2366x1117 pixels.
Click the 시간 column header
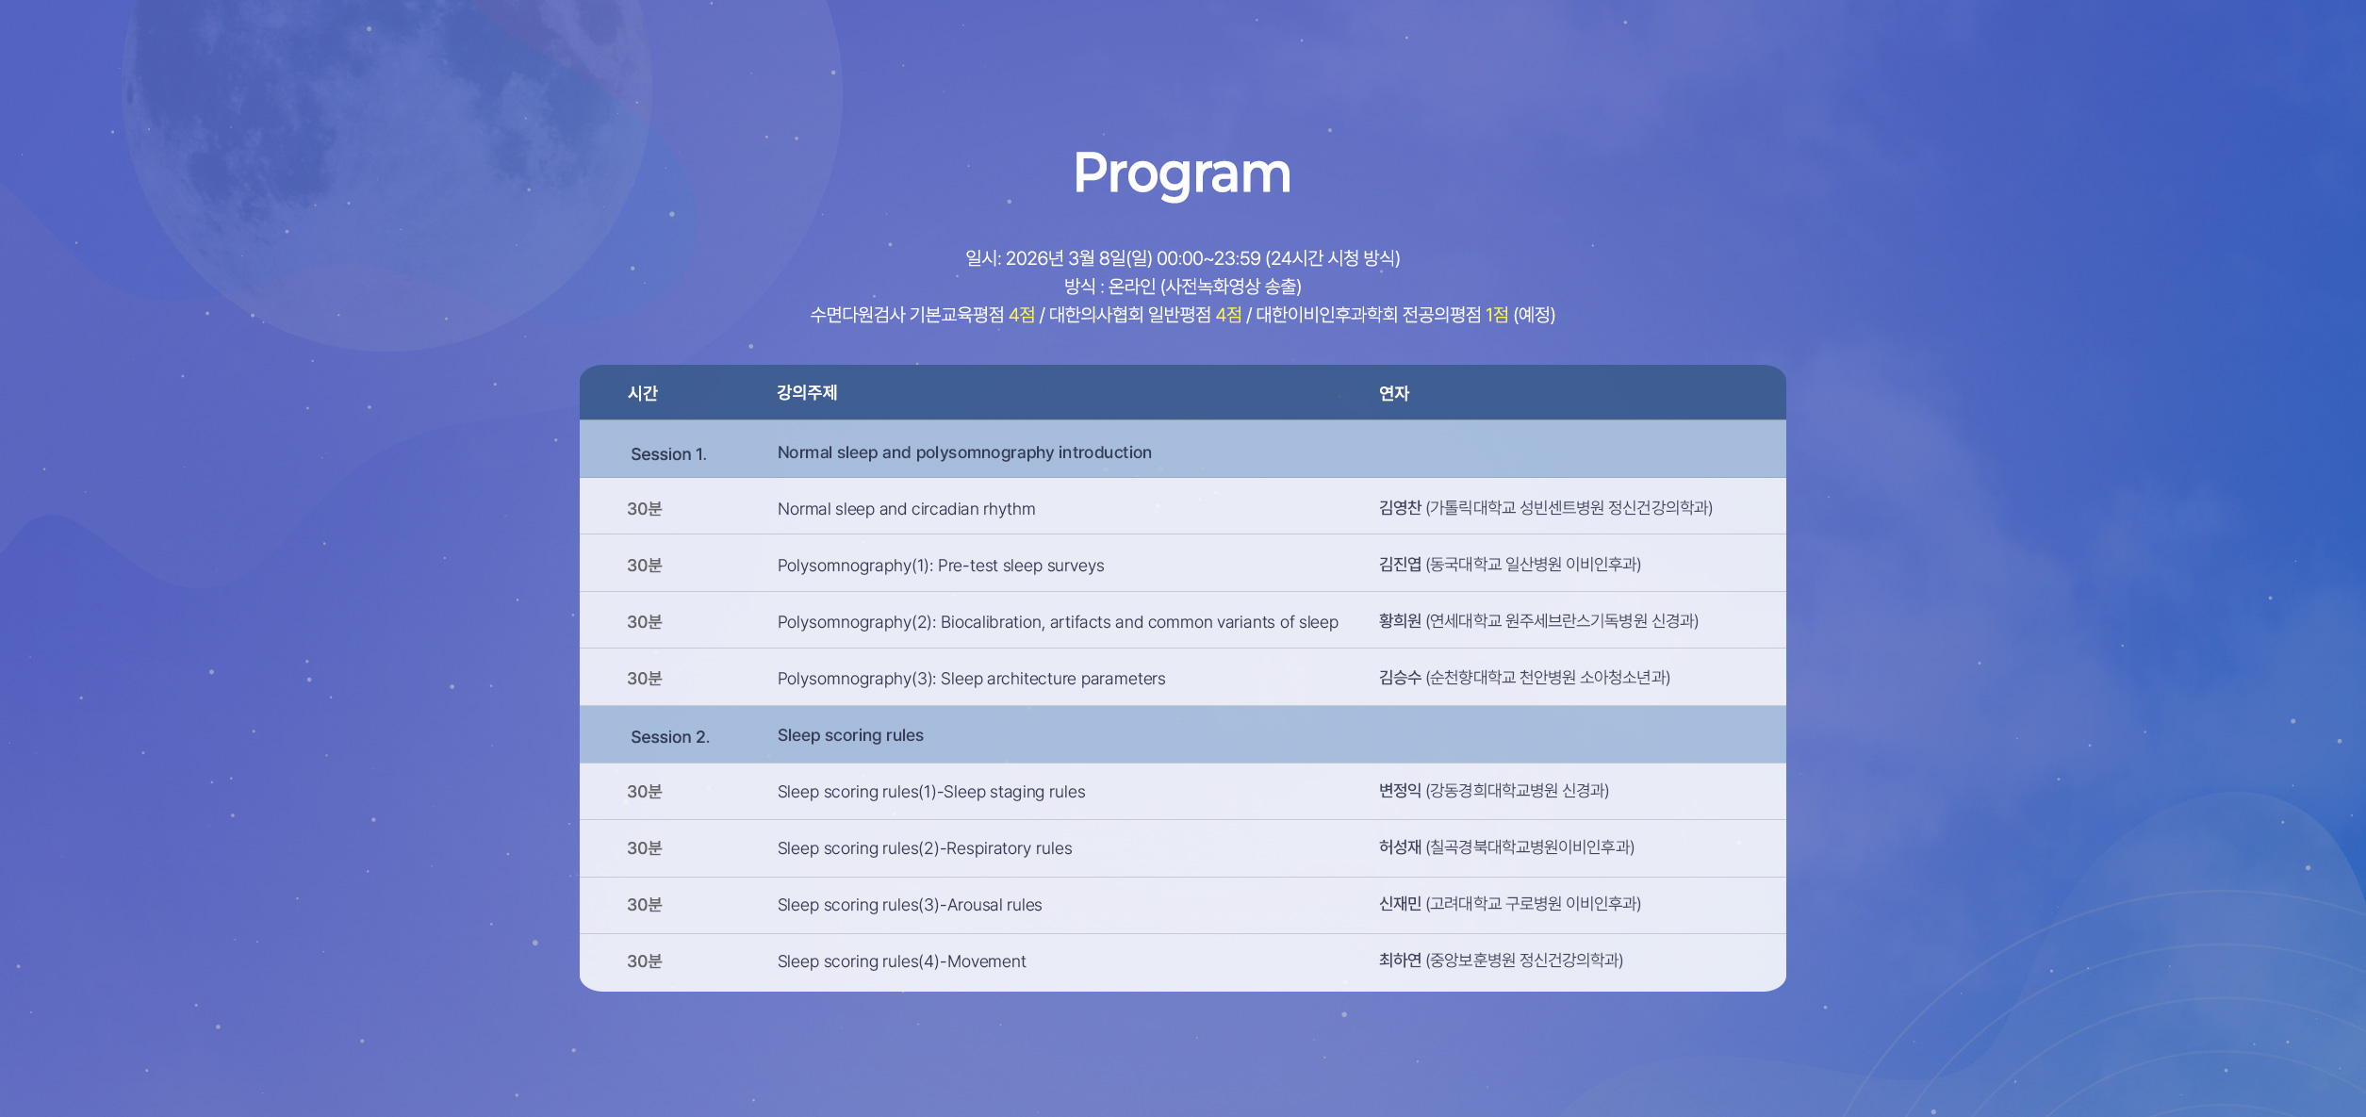642,393
